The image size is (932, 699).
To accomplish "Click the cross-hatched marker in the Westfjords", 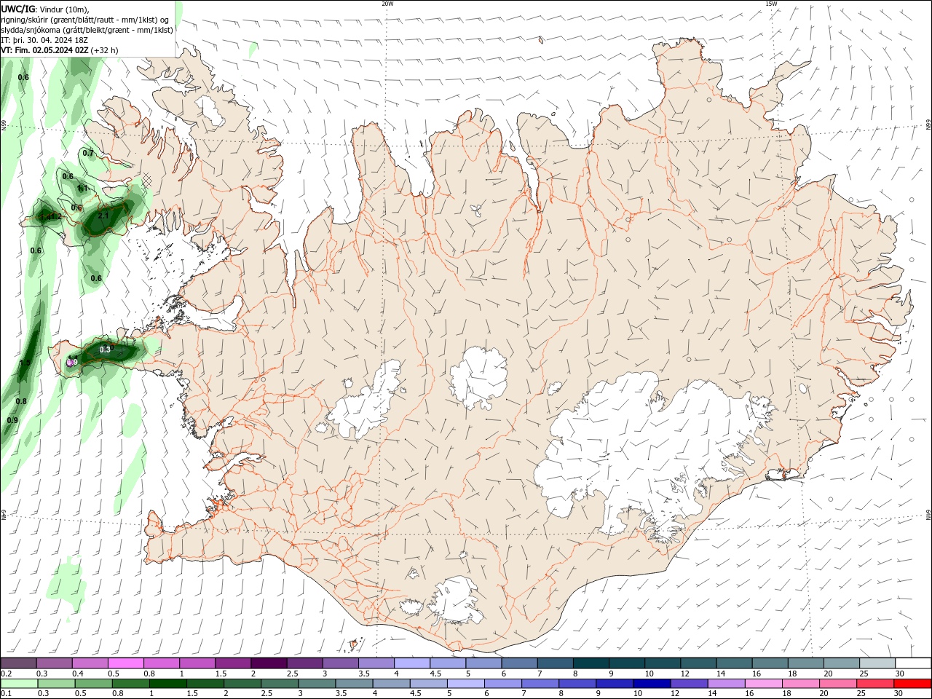I will pyautogui.click(x=147, y=180).
